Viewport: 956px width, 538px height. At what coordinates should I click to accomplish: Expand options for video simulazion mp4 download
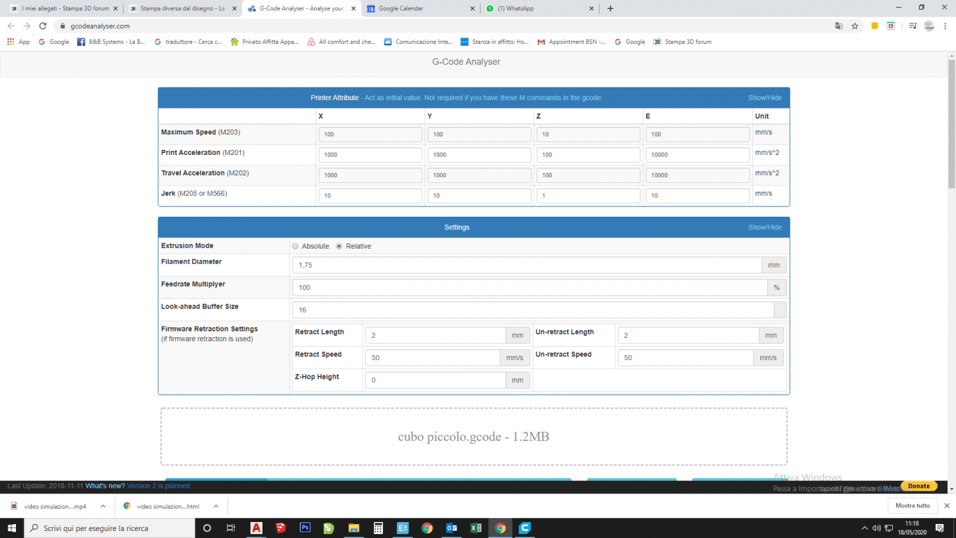click(103, 506)
